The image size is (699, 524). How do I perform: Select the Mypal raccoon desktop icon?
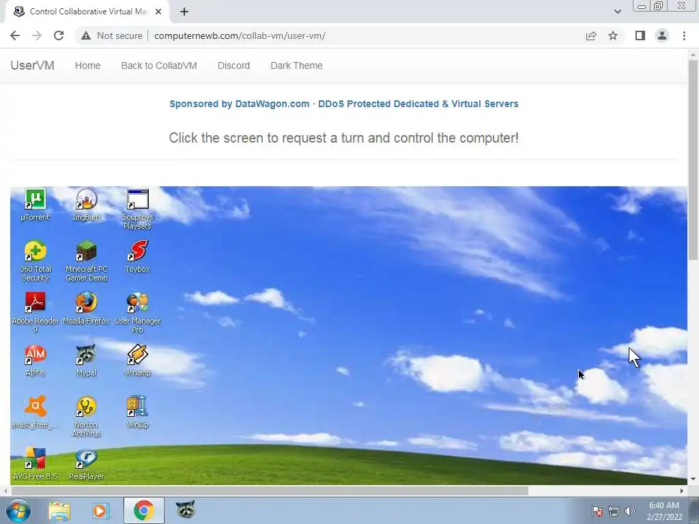tap(86, 360)
